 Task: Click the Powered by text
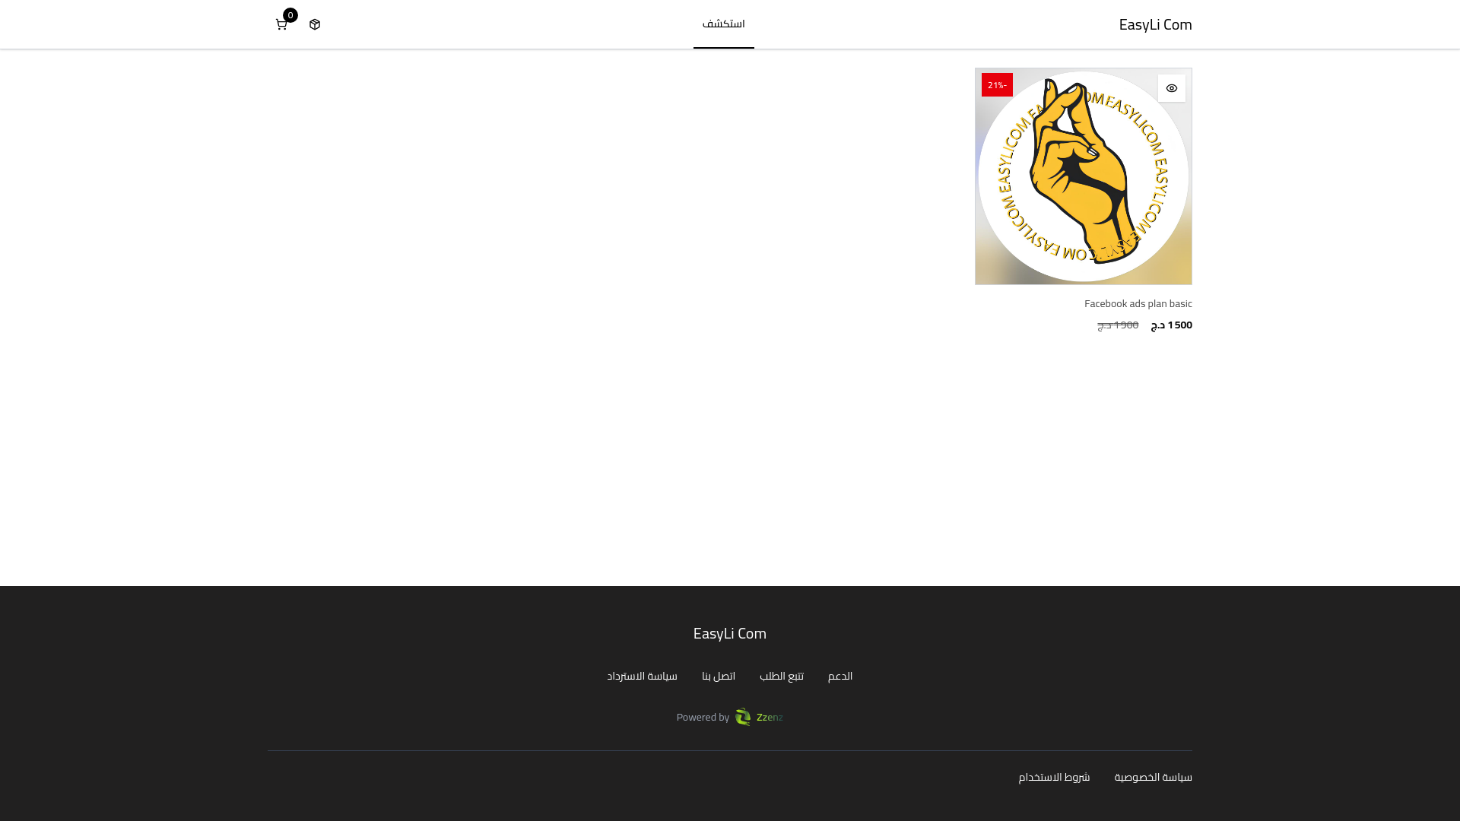(703, 717)
